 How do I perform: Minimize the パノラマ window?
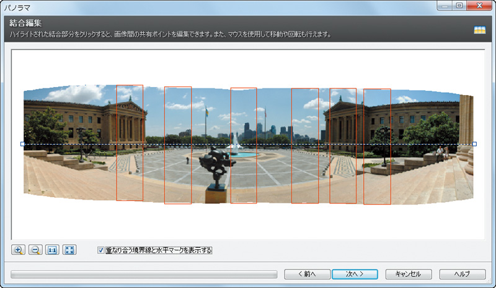click(445, 6)
